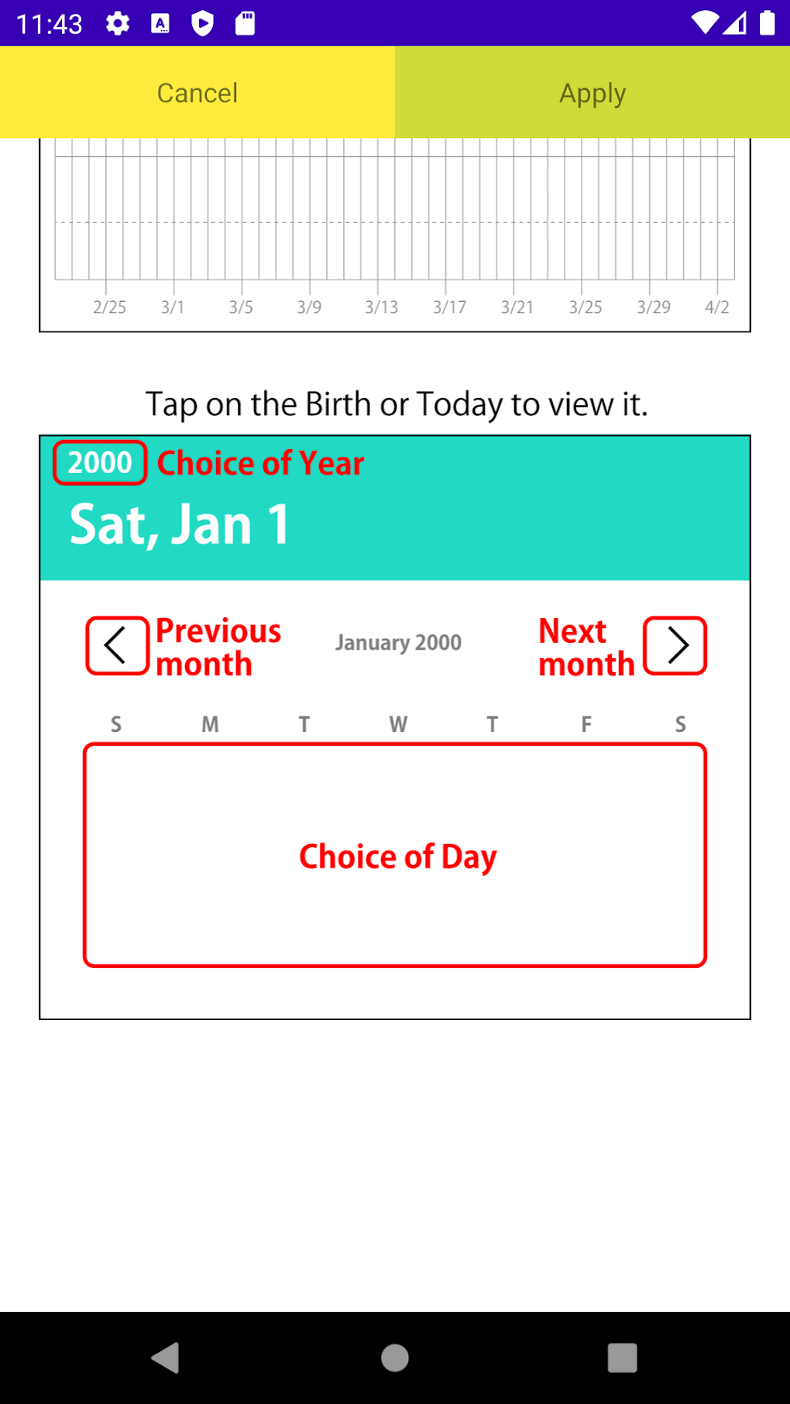Tap the previous month left arrow

117,646
